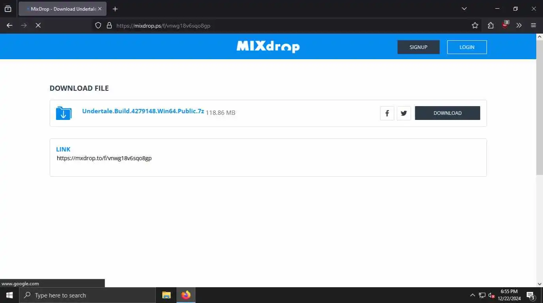Restore down the Firefox window
Viewport: 543px width, 303px height.
pyautogui.click(x=515, y=9)
